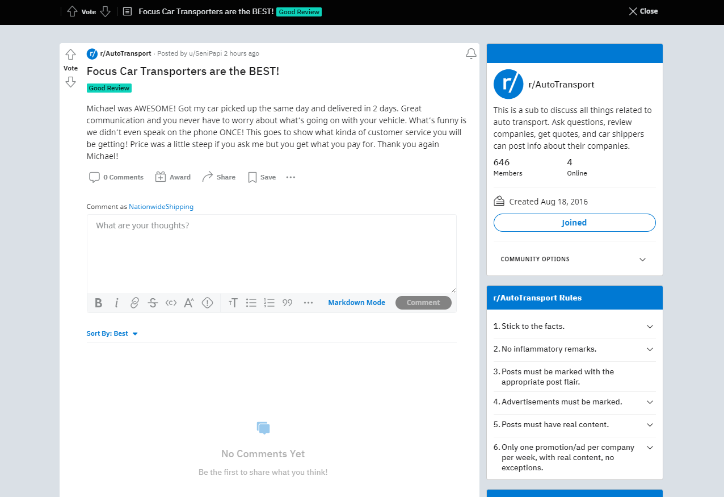The width and height of the screenshot is (724, 497).
Task: Upvote using the top bar arrow
Action: click(x=72, y=11)
